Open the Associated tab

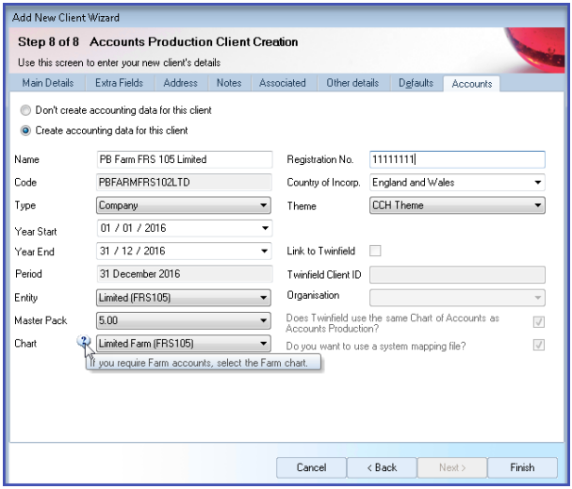(x=283, y=83)
